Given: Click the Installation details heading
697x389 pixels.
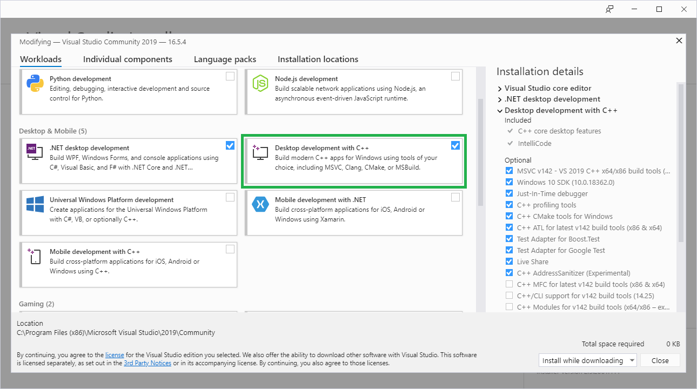Looking at the screenshot, I should 540,72.
